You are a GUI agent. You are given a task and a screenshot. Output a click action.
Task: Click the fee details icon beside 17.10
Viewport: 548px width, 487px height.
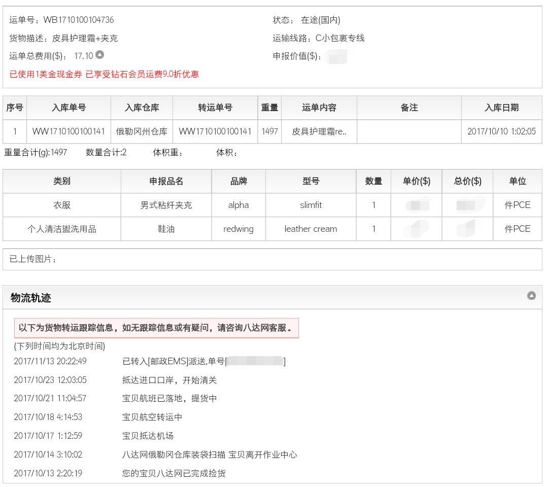click(x=100, y=55)
